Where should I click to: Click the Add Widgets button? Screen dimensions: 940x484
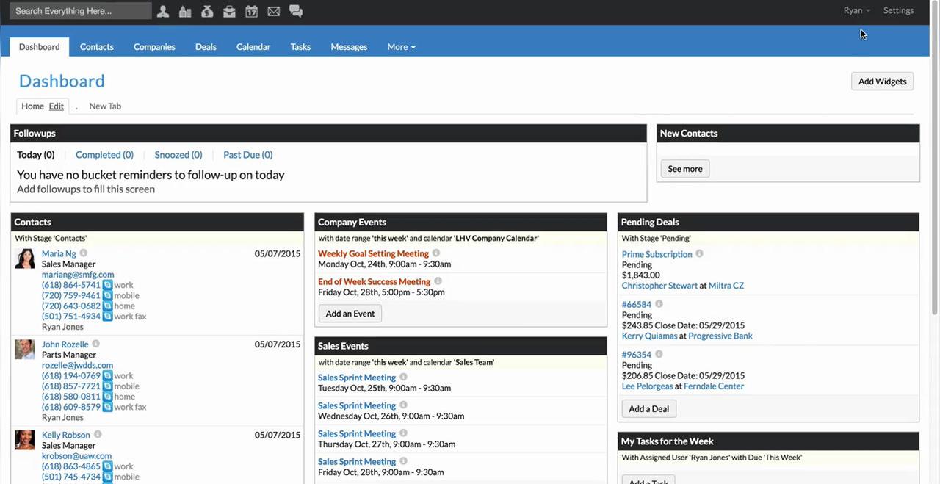tap(882, 82)
